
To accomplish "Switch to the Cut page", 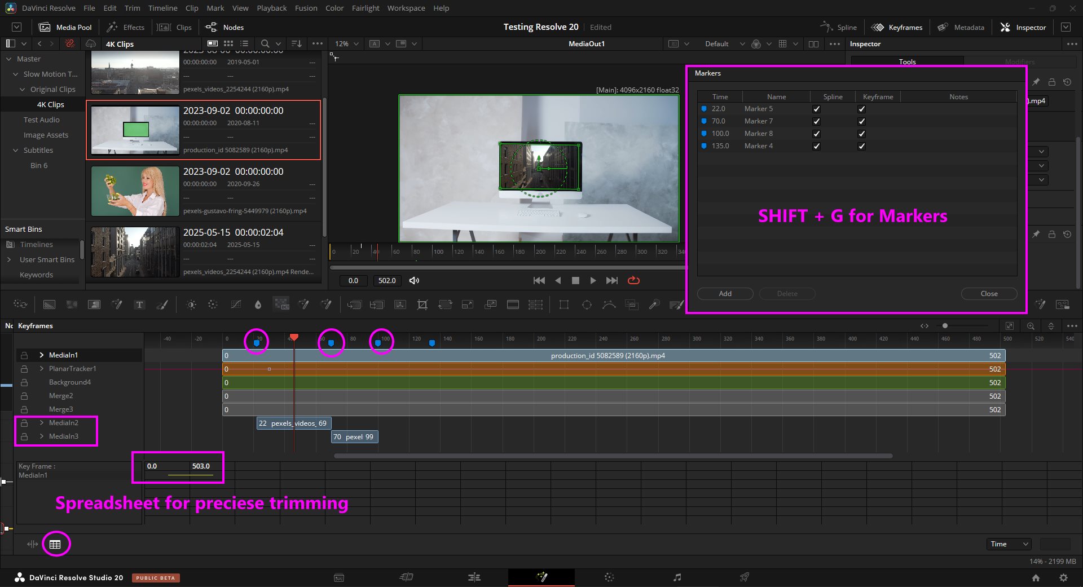I will 406,577.
